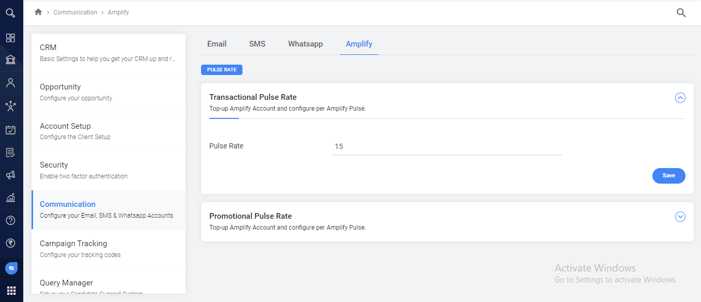Image resolution: width=701 pixels, height=302 pixels.
Task: Open the chat bubble widget
Action: tap(11, 268)
